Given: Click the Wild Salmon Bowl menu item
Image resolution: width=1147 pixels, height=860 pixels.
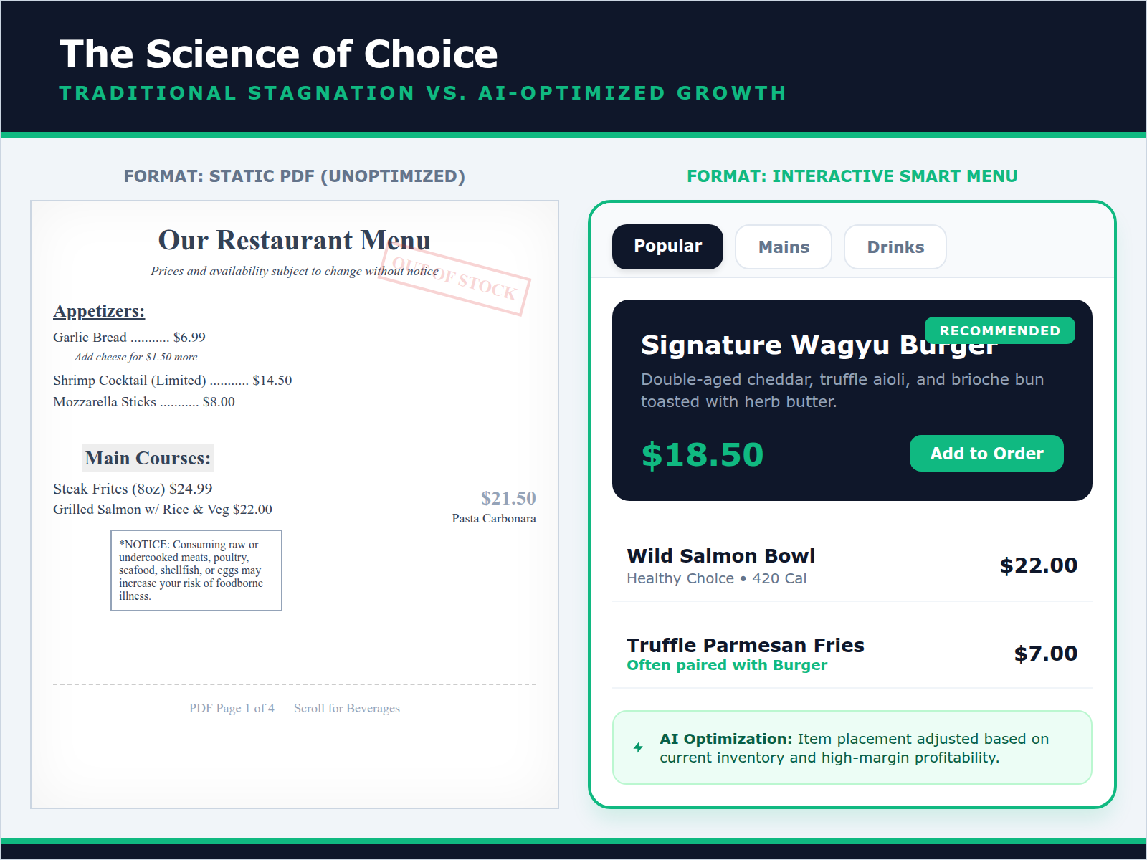Looking at the screenshot, I should tap(720, 555).
